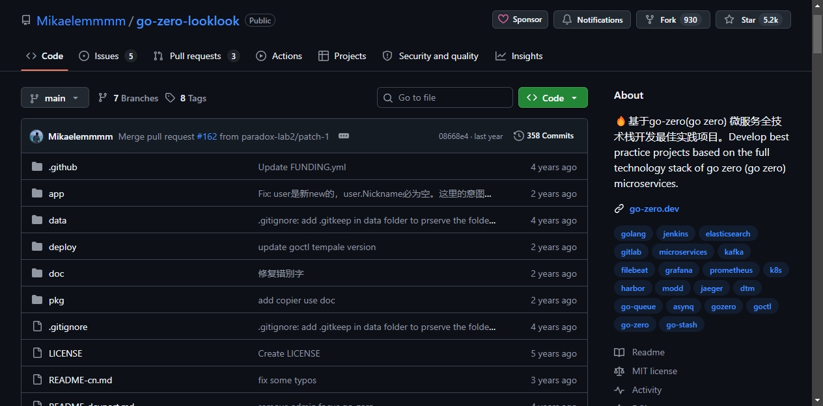The width and height of the screenshot is (823, 406).
Task: Select the k8s topic tag
Action: (x=775, y=270)
